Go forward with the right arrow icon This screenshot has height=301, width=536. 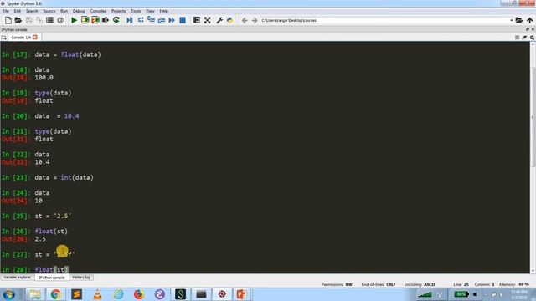(x=255, y=20)
